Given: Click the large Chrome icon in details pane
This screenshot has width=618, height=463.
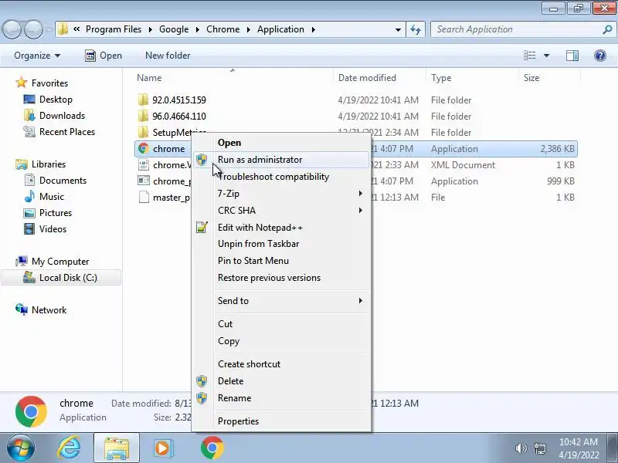Looking at the screenshot, I should pyautogui.click(x=31, y=411).
